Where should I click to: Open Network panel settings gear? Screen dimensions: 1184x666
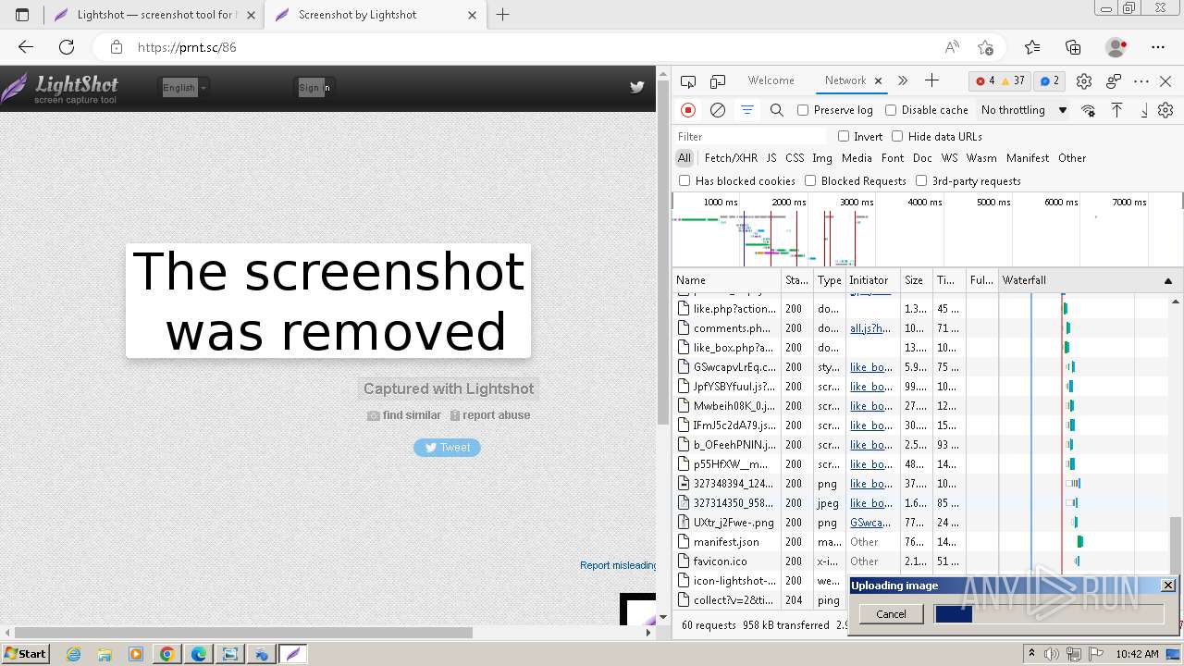pyautogui.click(x=1165, y=110)
